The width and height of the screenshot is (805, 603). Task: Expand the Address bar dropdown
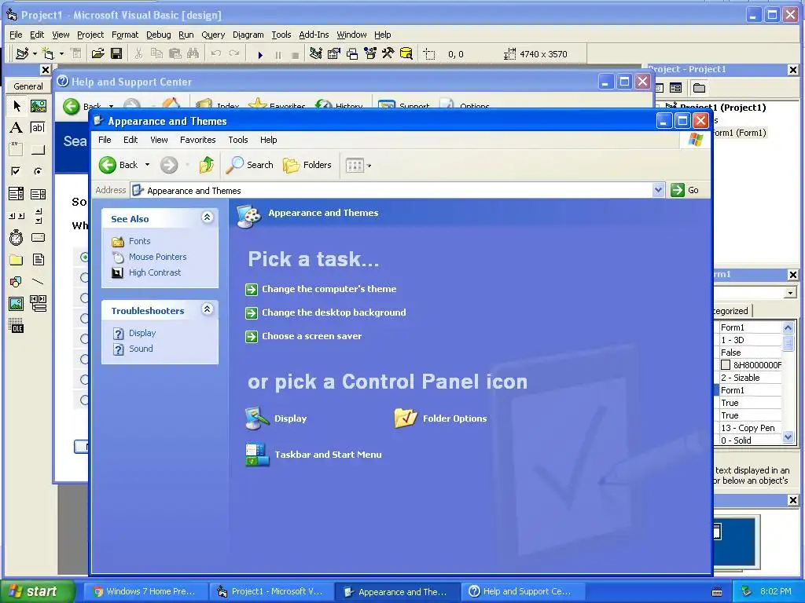pos(658,190)
